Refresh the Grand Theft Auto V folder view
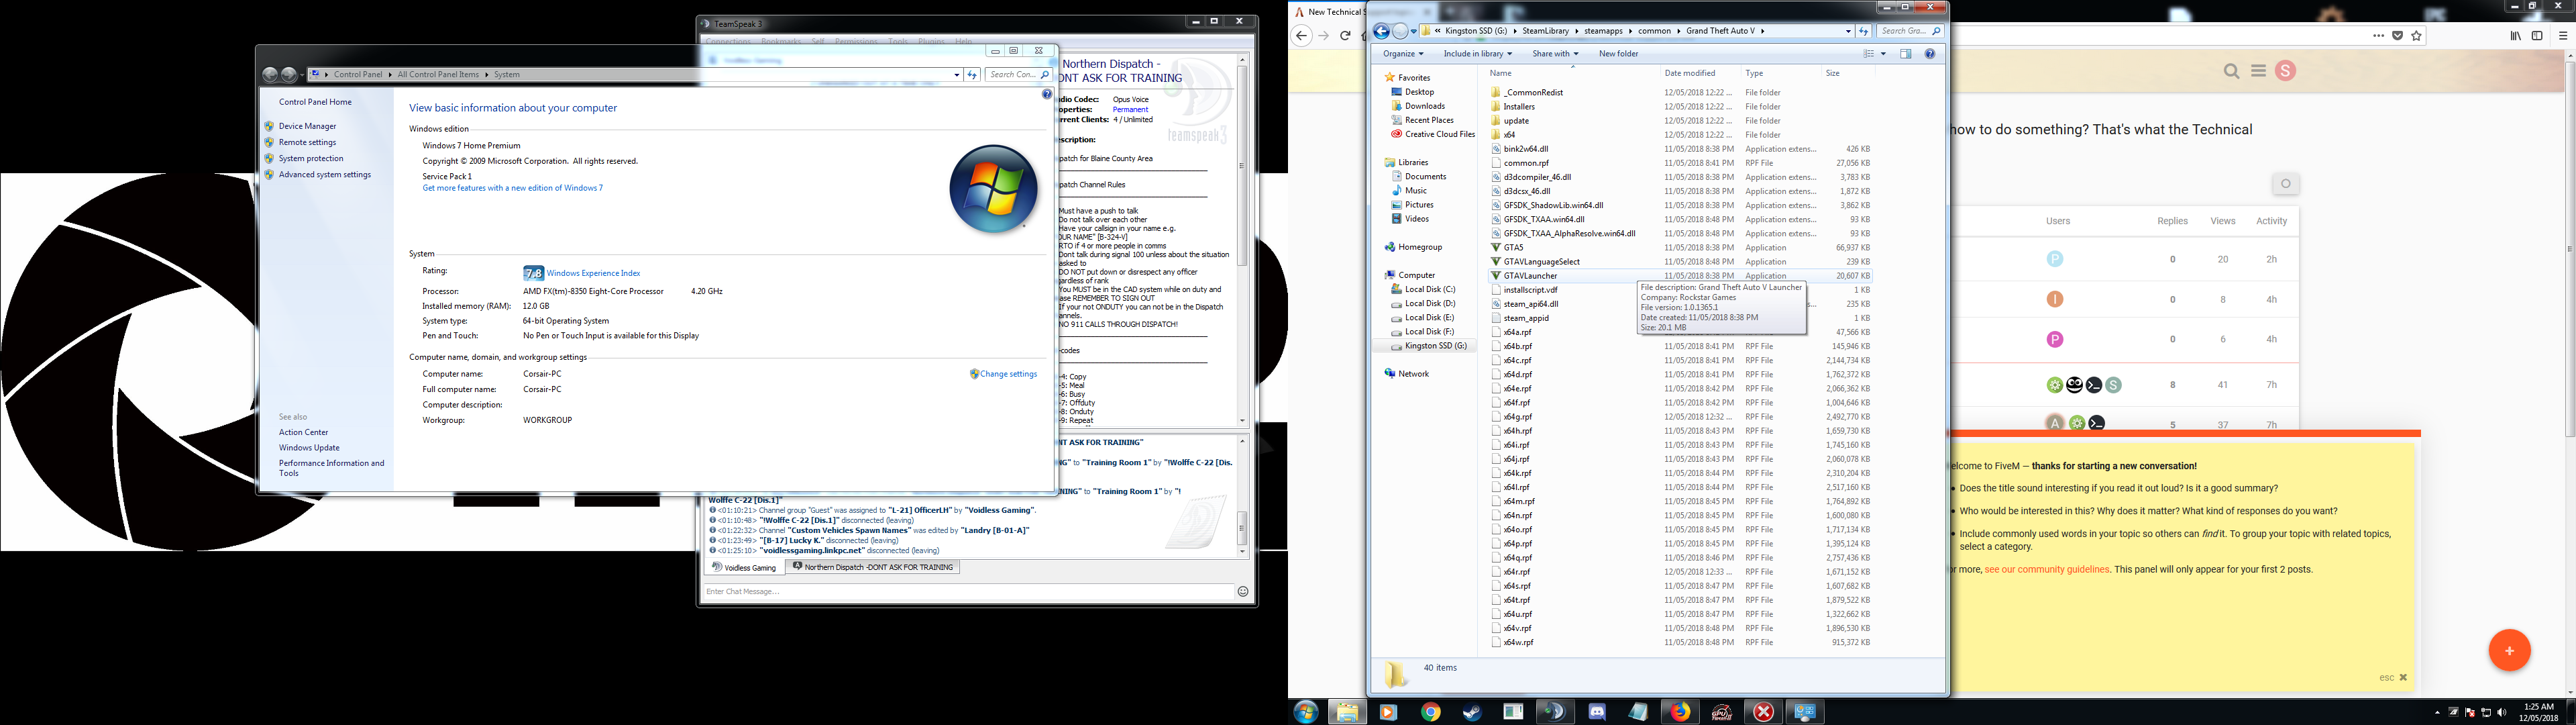 coord(1863,31)
